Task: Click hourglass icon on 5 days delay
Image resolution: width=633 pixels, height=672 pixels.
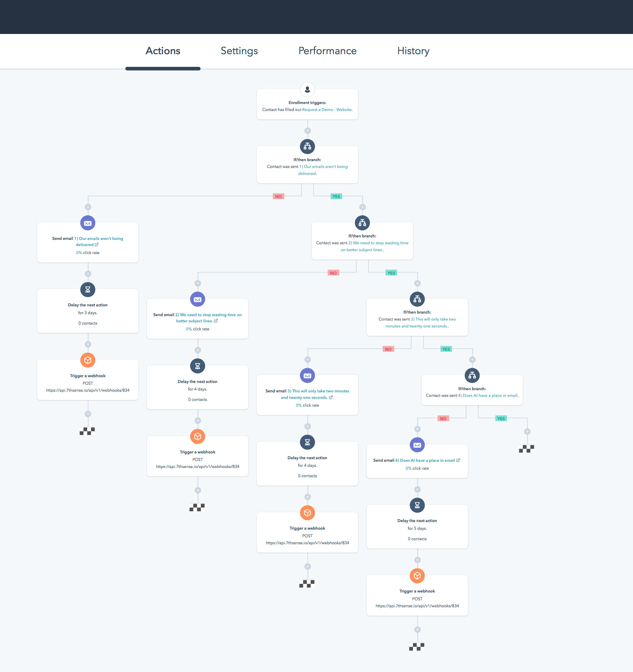Action: 417,505
